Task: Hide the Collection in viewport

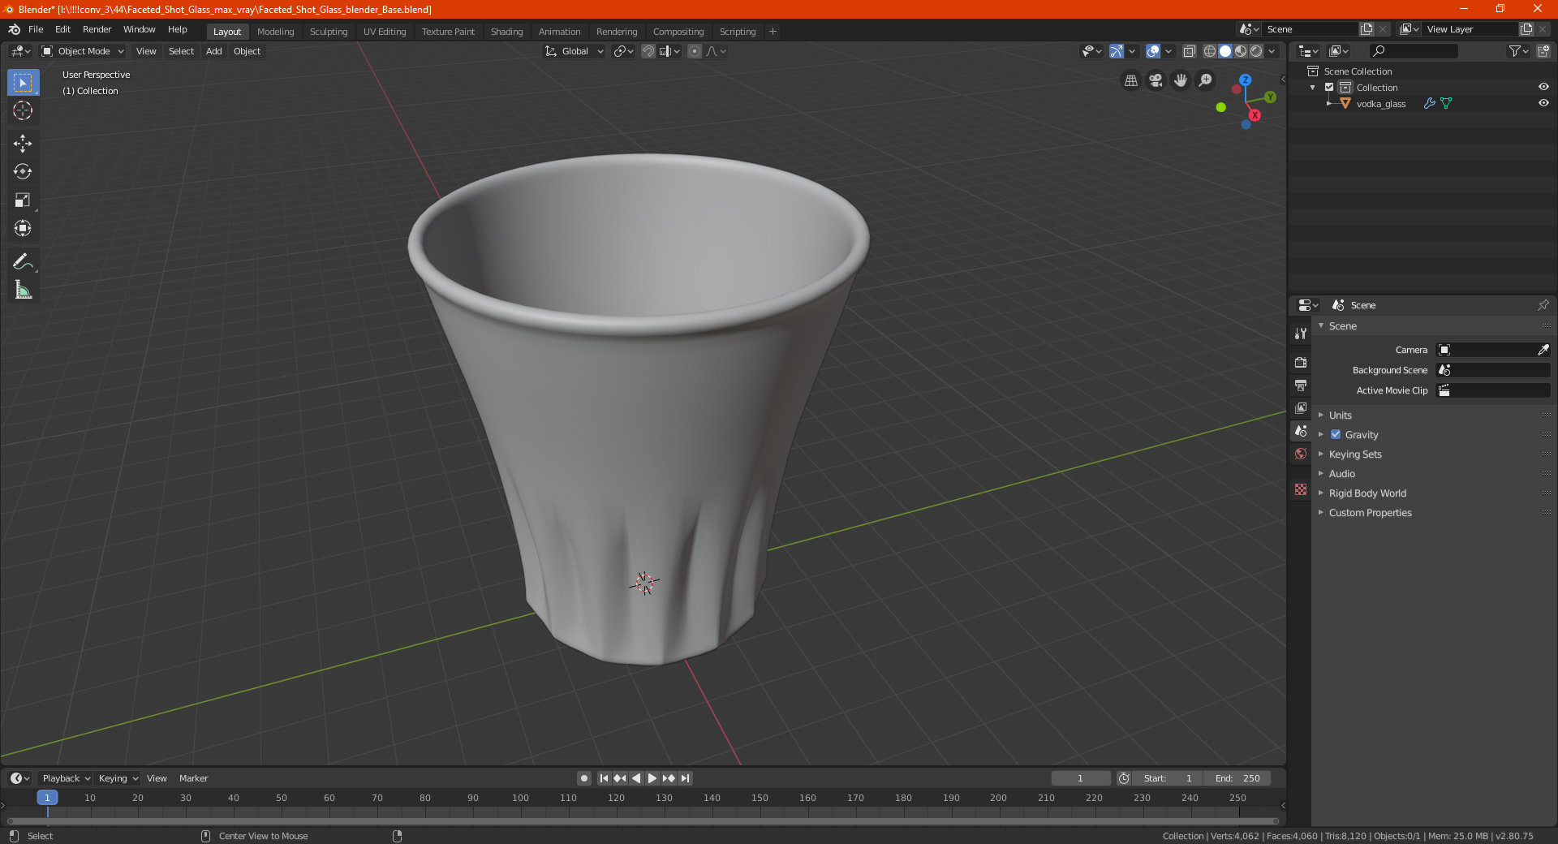Action: pos(1543,87)
